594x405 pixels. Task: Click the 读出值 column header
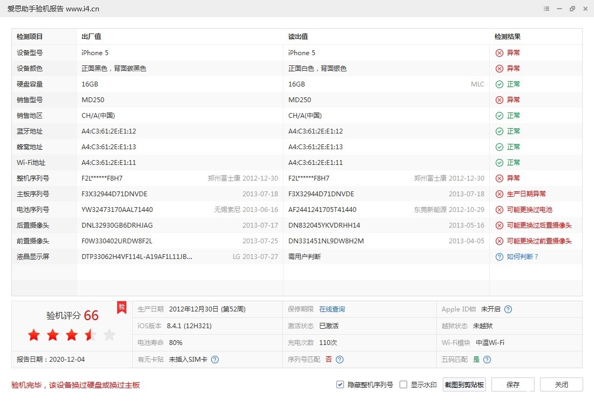coord(298,37)
